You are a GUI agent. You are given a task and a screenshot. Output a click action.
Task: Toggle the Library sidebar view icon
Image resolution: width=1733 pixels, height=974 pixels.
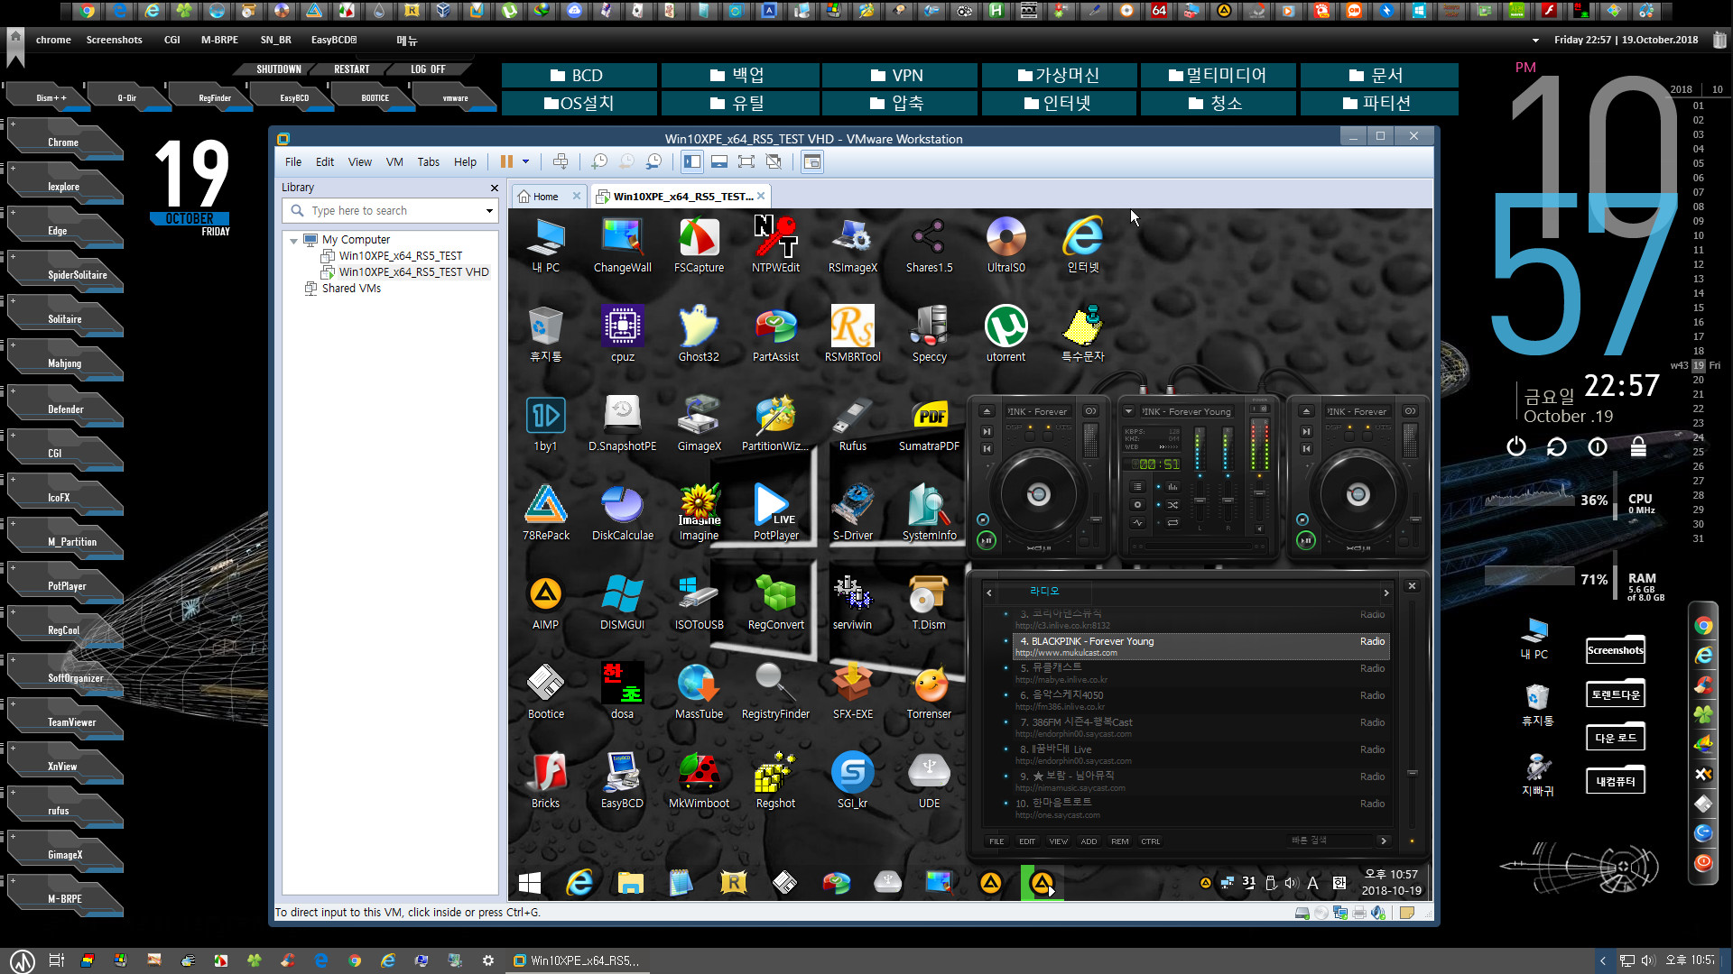(692, 161)
